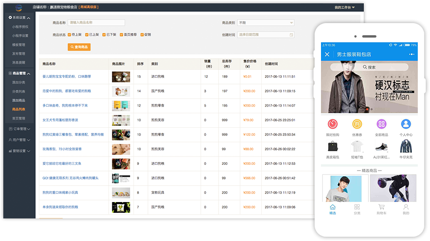Open the 首页管理 sidebar item
This screenshot has height=241, width=430.
pyautogui.click(x=19, y=118)
